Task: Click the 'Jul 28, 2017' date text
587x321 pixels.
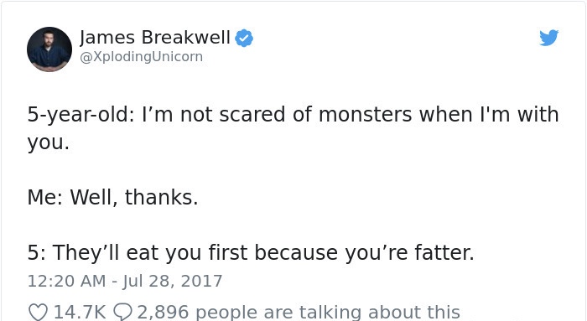Action: point(173,281)
